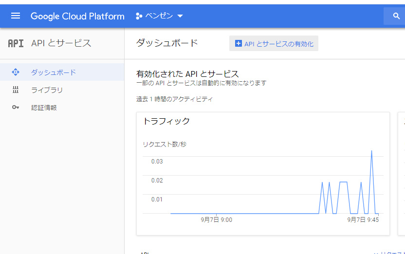Open the hamburger navigation menu
This screenshot has width=405, height=254.
click(x=16, y=16)
